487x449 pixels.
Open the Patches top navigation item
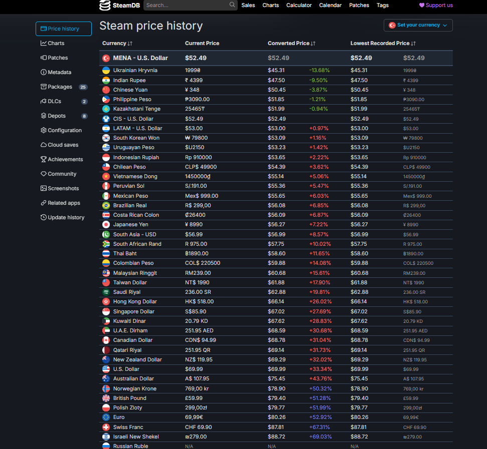click(x=359, y=5)
